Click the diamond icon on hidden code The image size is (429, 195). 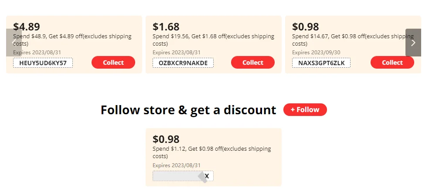tap(203, 176)
